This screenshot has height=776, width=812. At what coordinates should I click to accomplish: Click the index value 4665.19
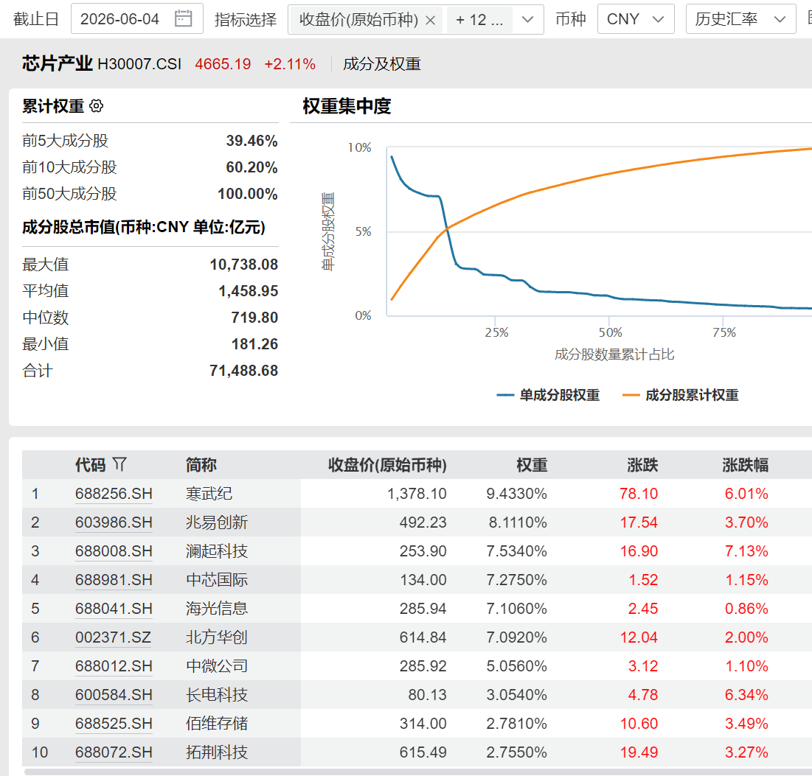223,64
